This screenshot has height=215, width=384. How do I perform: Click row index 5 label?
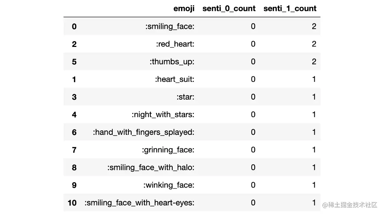pyautogui.click(x=74, y=62)
